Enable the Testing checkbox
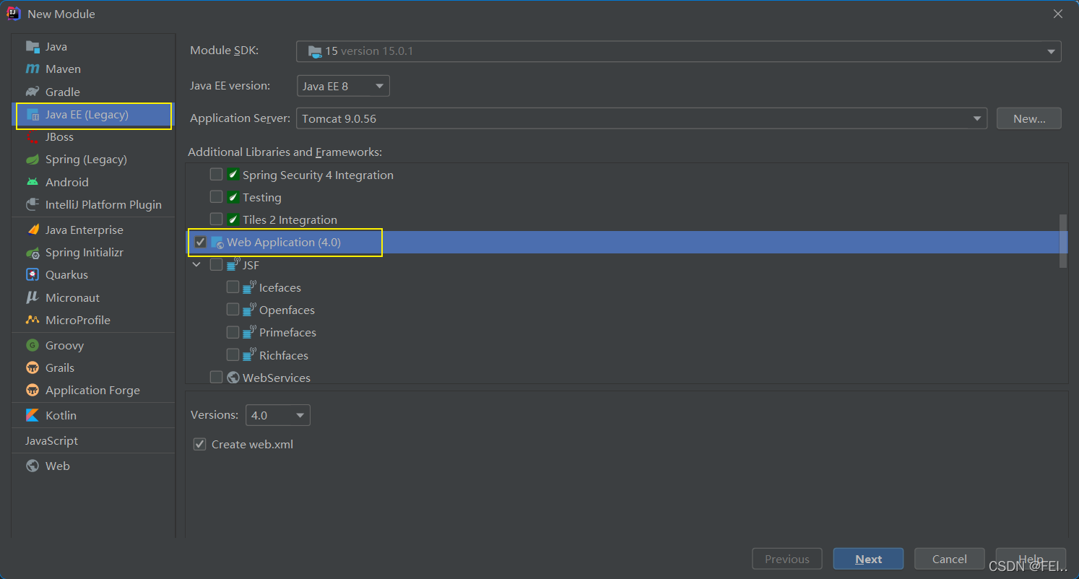Image resolution: width=1079 pixels, height=579 pixels. (216, 197)
